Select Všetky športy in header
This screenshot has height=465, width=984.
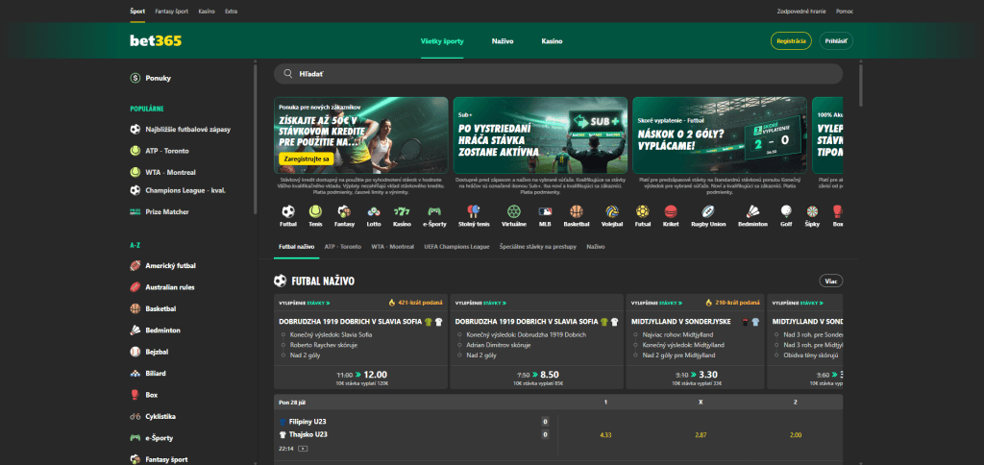[x=442, y=41]
